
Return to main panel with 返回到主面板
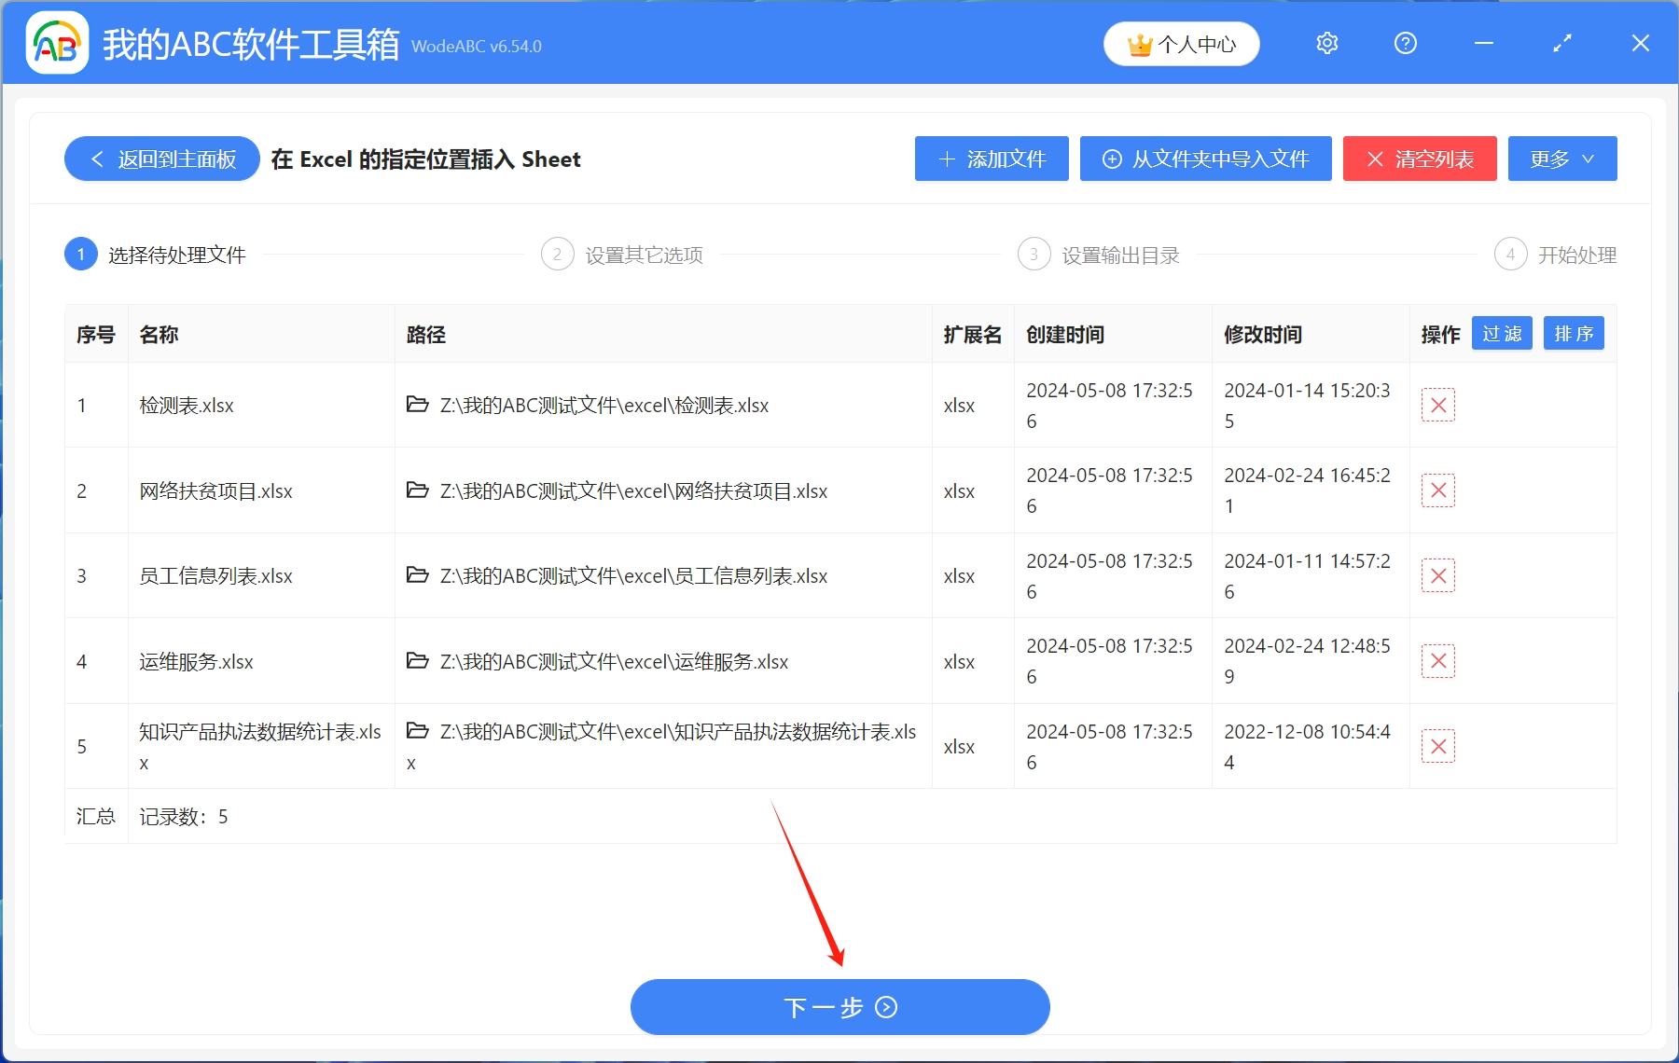click(162, 159)
